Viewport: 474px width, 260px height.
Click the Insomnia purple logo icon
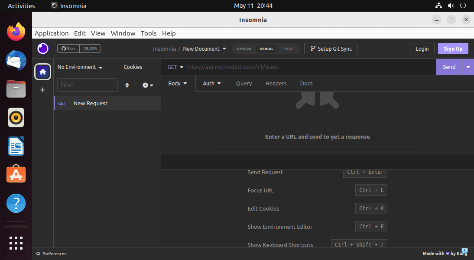point(42,49)
